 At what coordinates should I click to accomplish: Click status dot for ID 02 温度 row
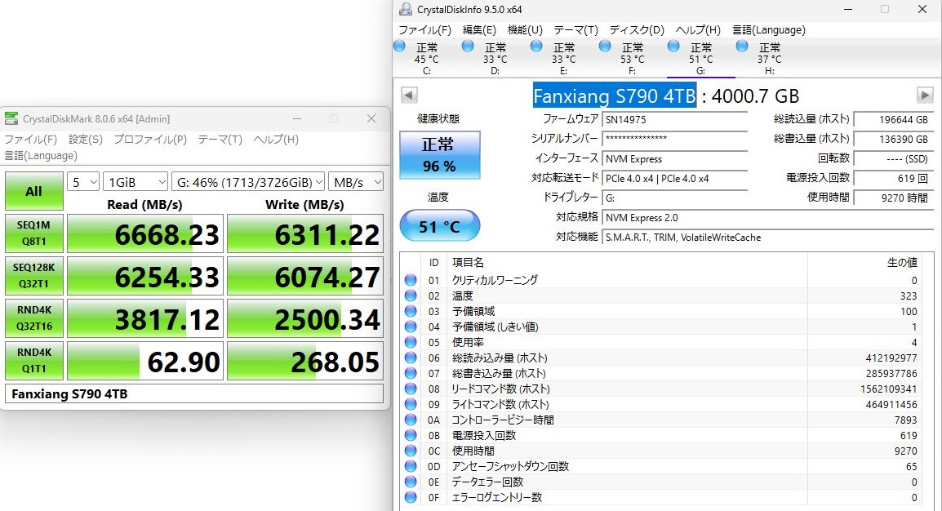[411, 295]
